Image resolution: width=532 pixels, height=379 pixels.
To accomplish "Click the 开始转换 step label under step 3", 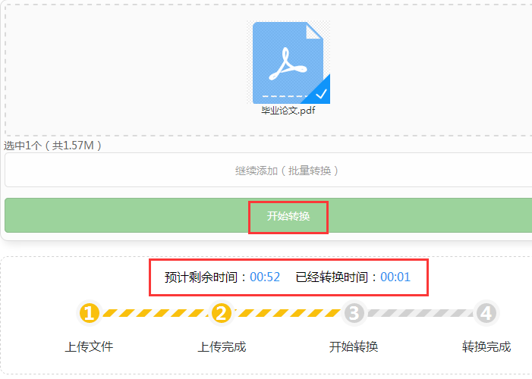I will [354, 346].
